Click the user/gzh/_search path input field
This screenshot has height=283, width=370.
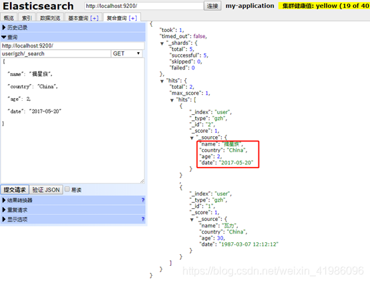55,53
